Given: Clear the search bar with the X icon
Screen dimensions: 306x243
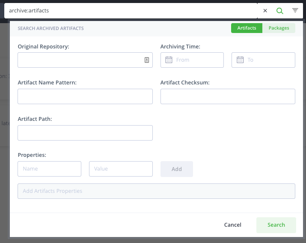Looking at the screenshot, I should click(265, 11).
